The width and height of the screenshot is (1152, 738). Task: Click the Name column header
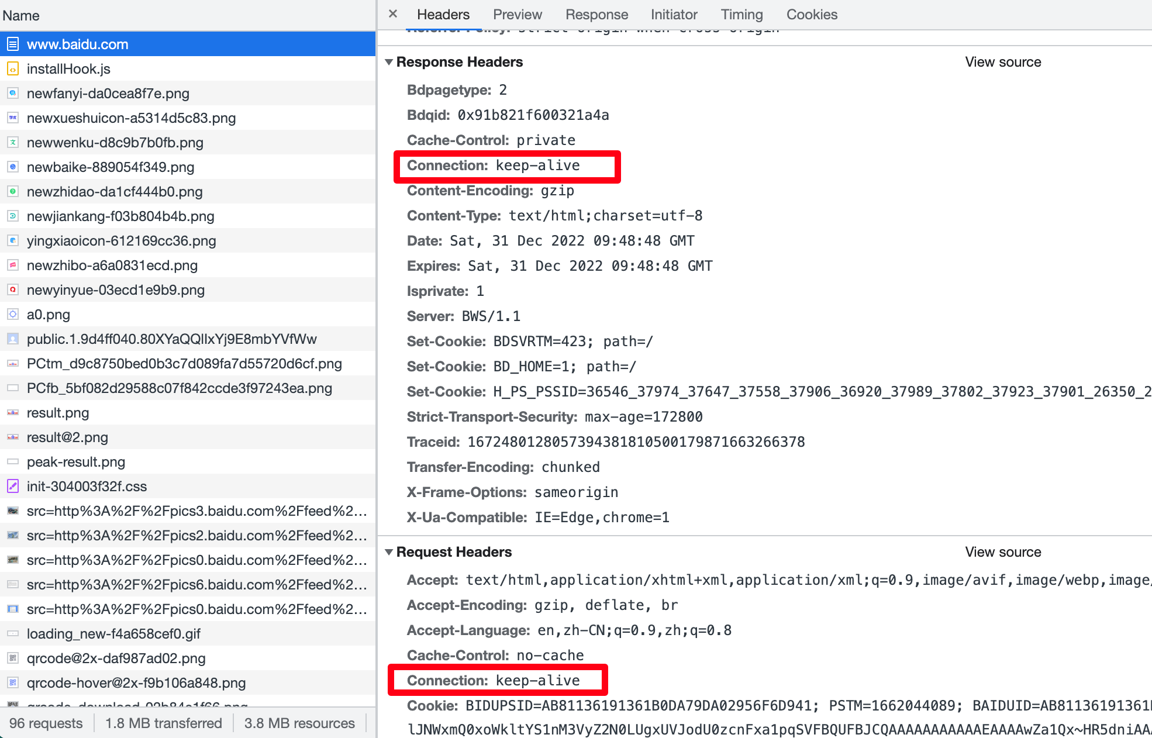pyautogui.click(x=188, y=15)
